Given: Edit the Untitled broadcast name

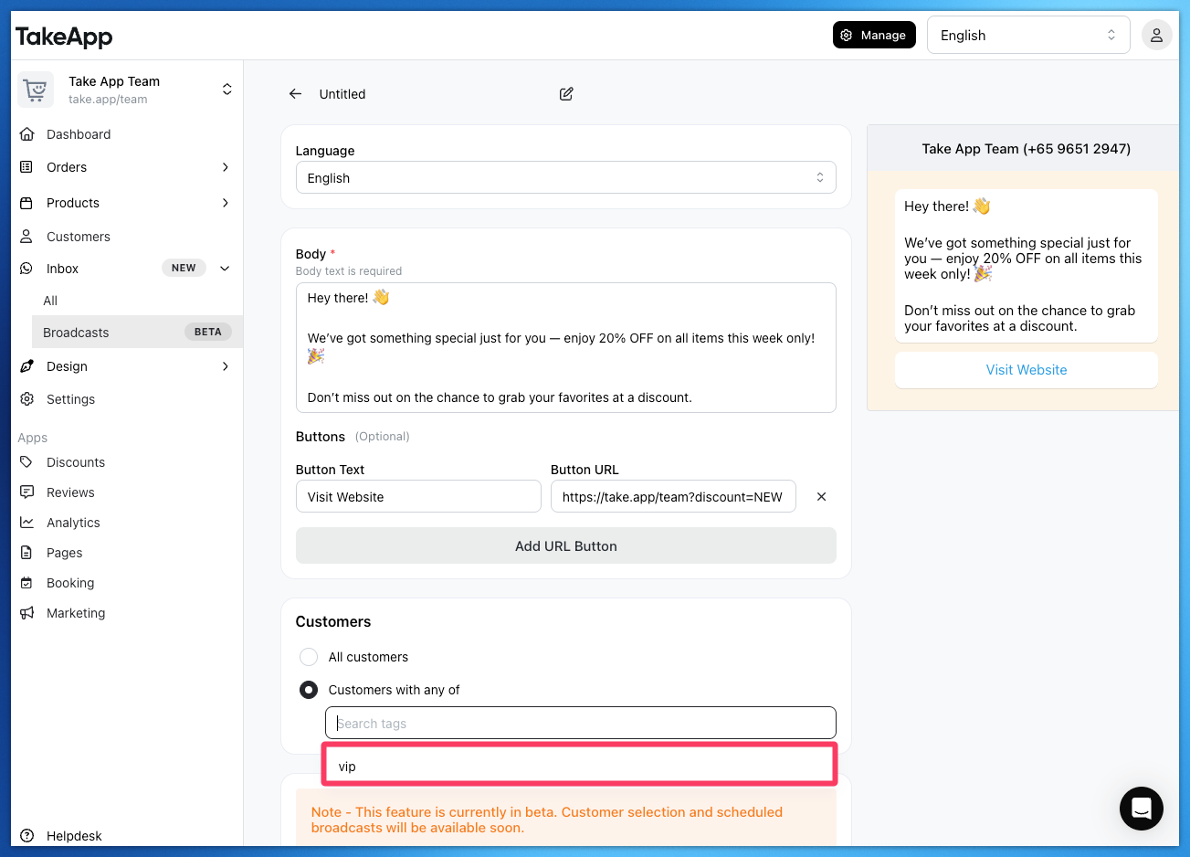Looking at the screenshot, I should [x=566, y=94].
